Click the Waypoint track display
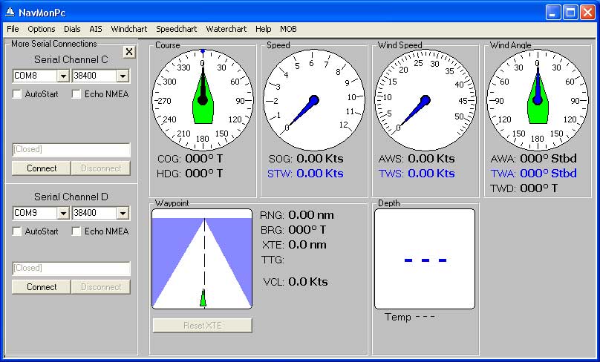600x362 pixels. click(202, 258)
